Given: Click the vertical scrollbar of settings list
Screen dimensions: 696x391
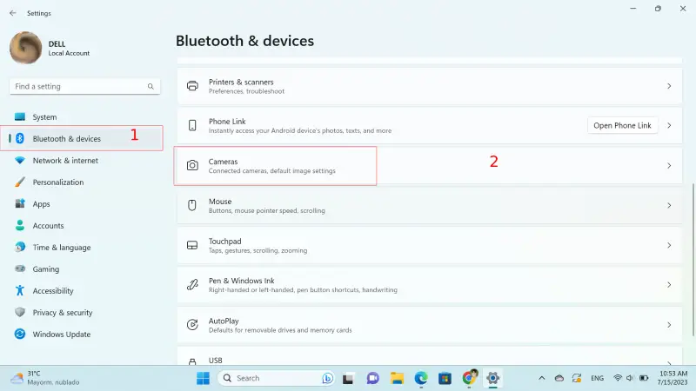Looking at the screenshot, I should [693, 259].
